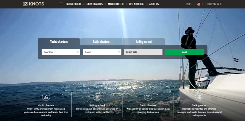Click the sailboat Yacht charters icon
The width and height of the screenshot is (245, 121).
coord(46,97)
